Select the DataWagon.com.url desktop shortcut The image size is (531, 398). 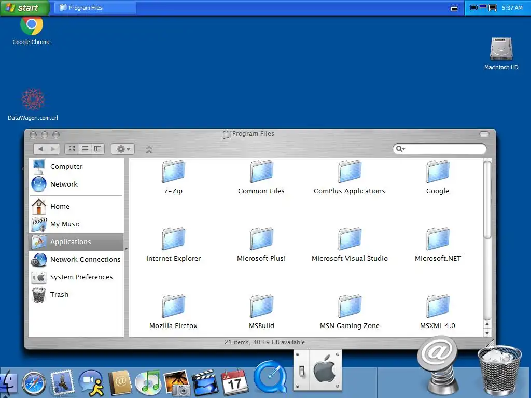click(33, 105)
